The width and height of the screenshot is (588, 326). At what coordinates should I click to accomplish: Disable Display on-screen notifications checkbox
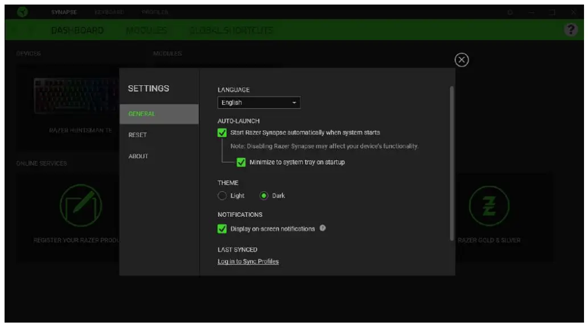[x=222, y=229]
